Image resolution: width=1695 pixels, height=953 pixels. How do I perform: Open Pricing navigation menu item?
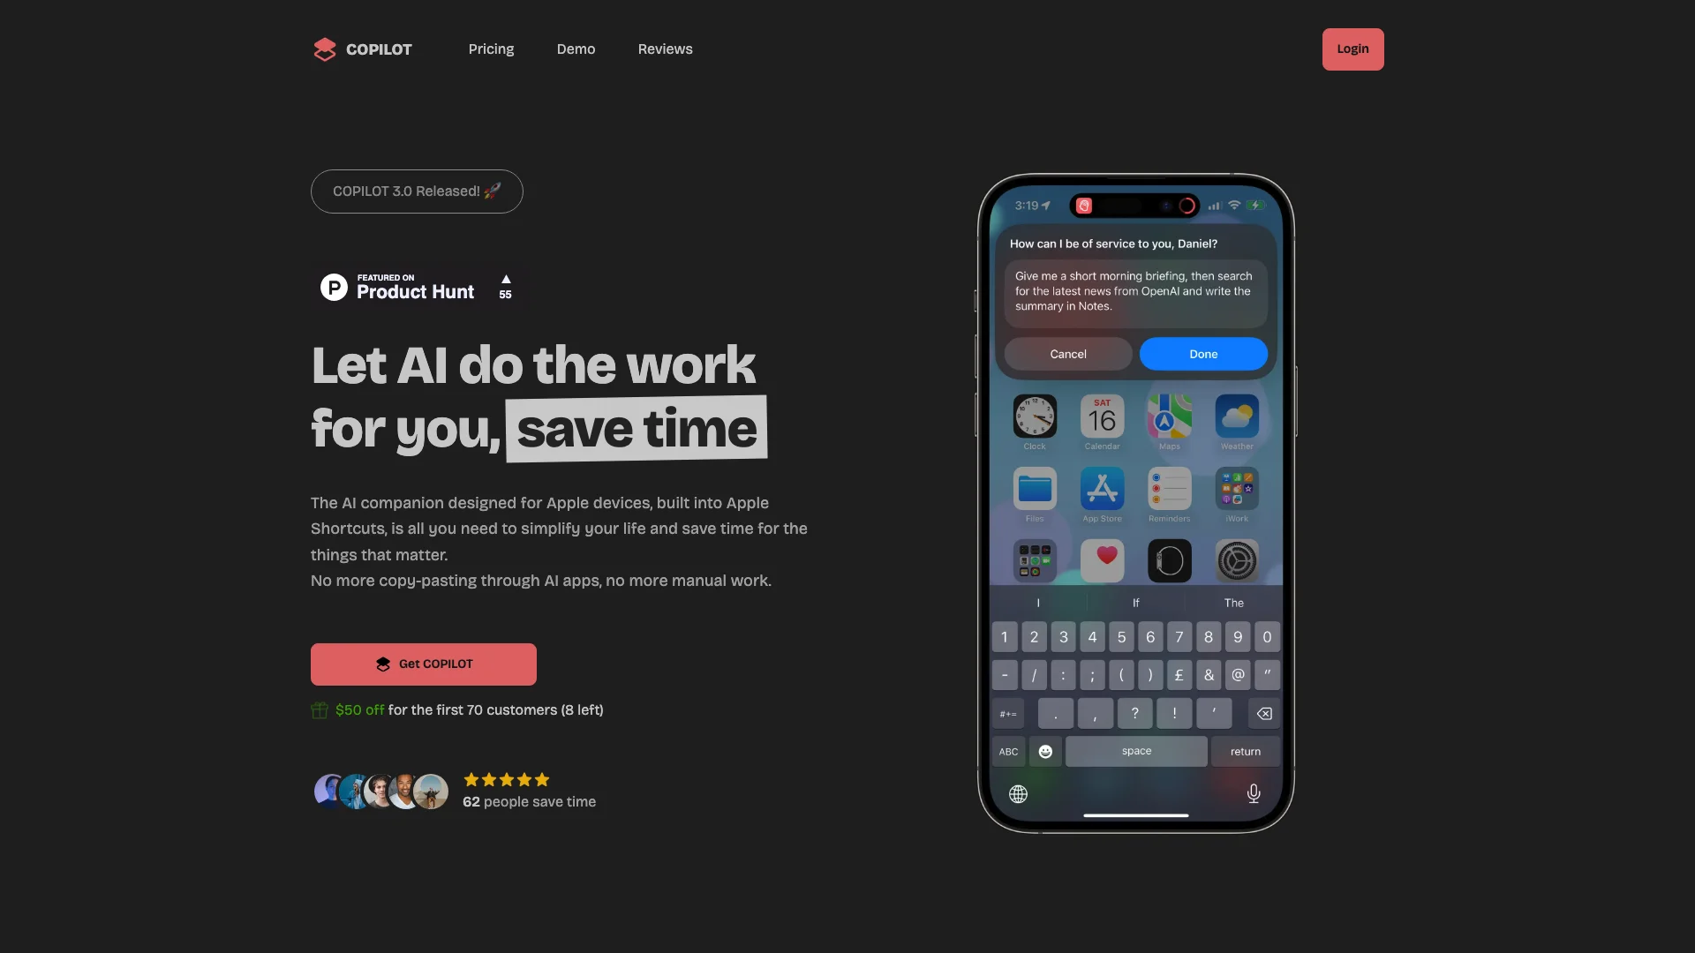[x=490, y=49]
